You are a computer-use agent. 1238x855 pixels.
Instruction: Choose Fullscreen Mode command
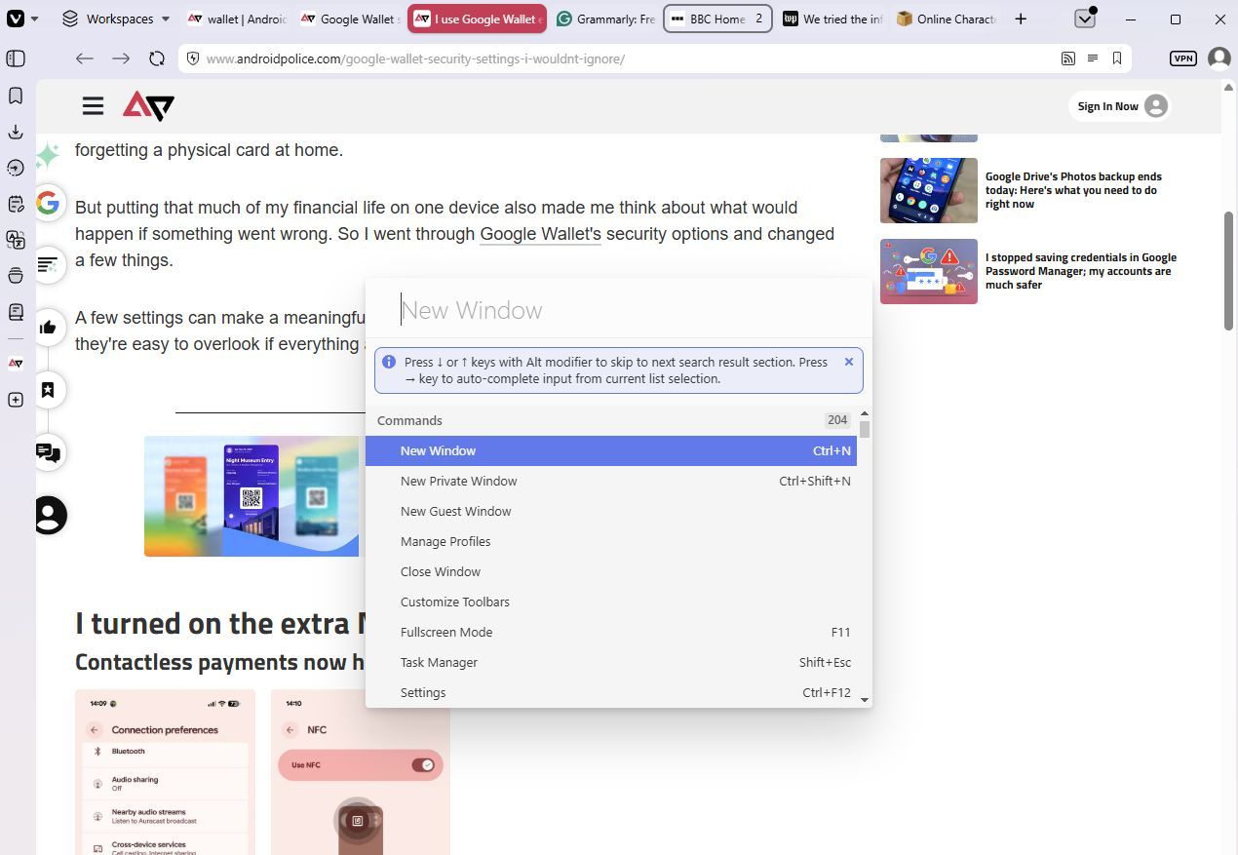611,632
